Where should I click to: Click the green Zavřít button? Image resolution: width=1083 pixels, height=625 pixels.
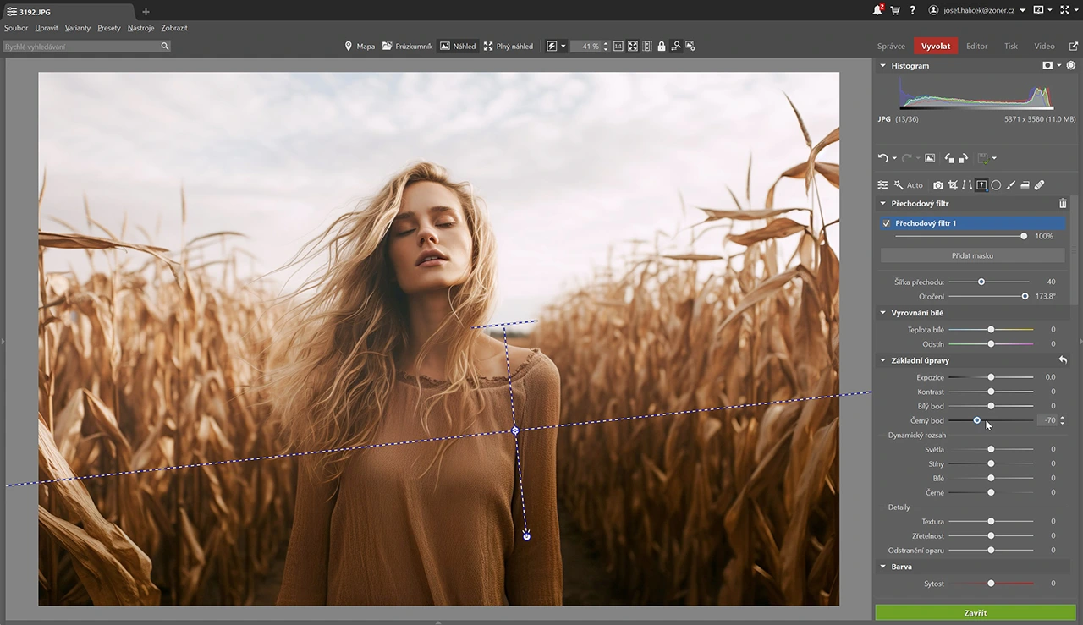[x=975, y=612]
